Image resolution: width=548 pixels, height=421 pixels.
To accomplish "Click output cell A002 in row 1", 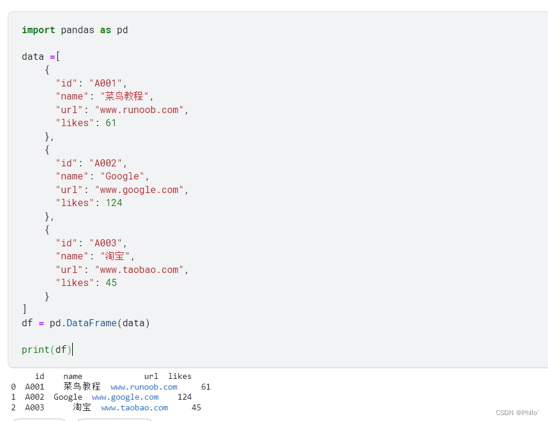I will [34, 397].
